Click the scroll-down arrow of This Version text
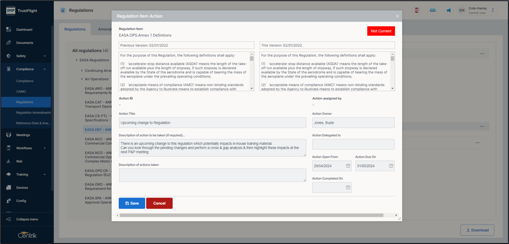The image size is (509, 244). point(393,89)
